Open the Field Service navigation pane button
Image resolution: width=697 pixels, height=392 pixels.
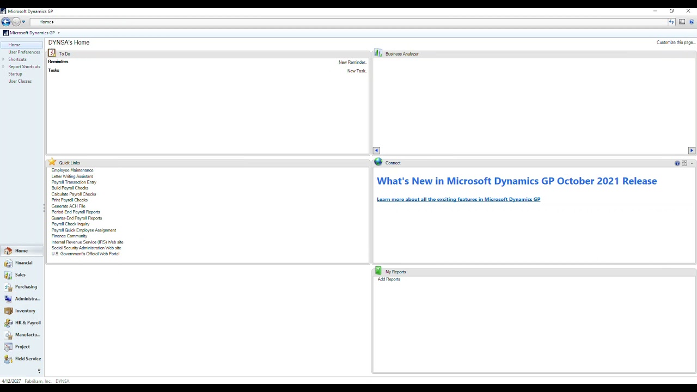click(22, 359)
